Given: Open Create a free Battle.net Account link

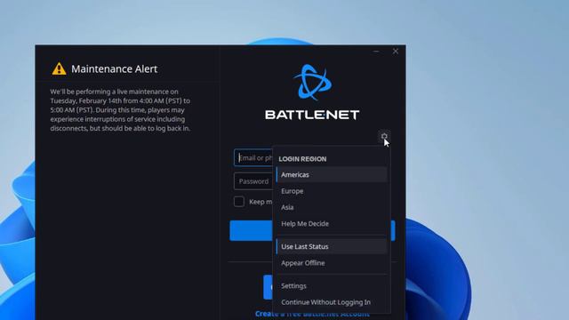Looking at the screenshot, I should [x=312, y=314].
